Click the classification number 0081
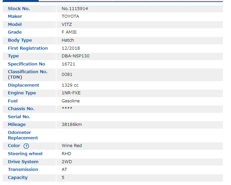 coord(67,75)
